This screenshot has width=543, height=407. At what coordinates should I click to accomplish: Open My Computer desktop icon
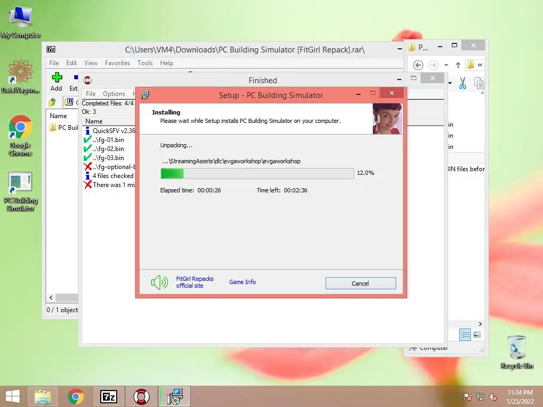[x=21, y=21]
